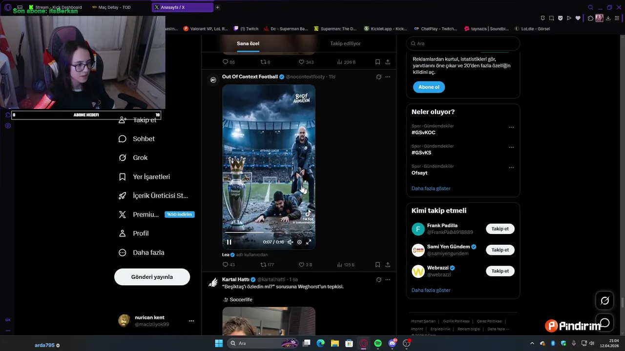Open more options on Out Of Context Football post
625x351 pixels.
(388, 77)
